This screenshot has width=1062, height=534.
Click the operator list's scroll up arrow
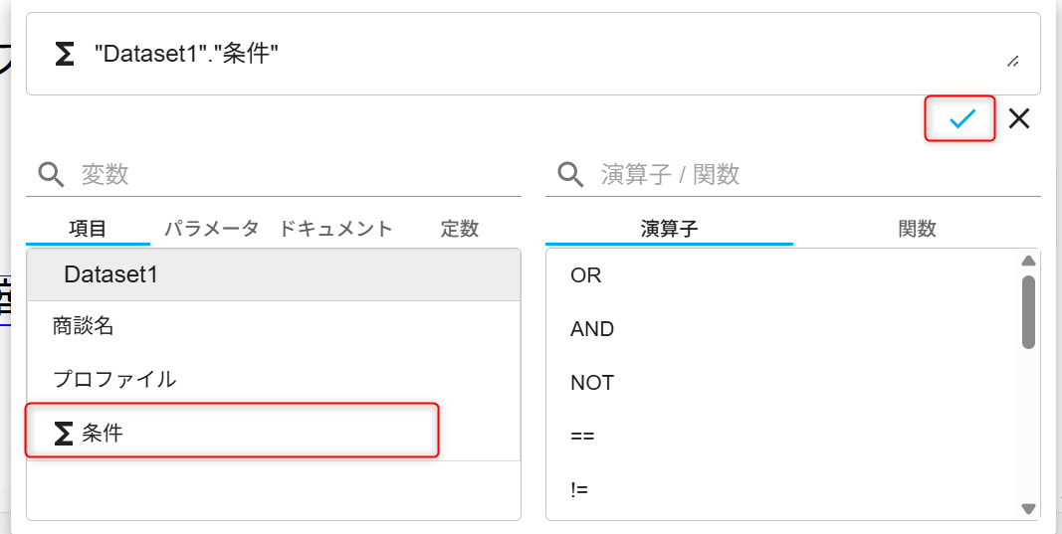click(1028, 261)
